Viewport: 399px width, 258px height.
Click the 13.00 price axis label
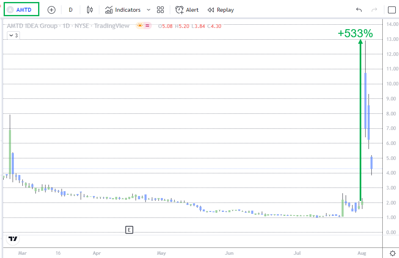(x=392, y=39)
